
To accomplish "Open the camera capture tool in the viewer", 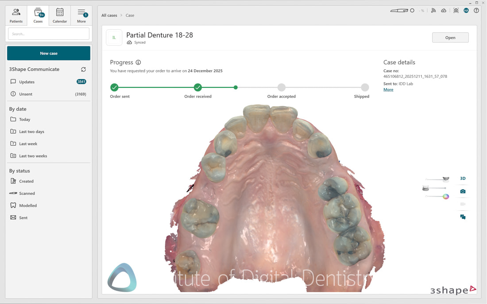I will pos(463,191).
